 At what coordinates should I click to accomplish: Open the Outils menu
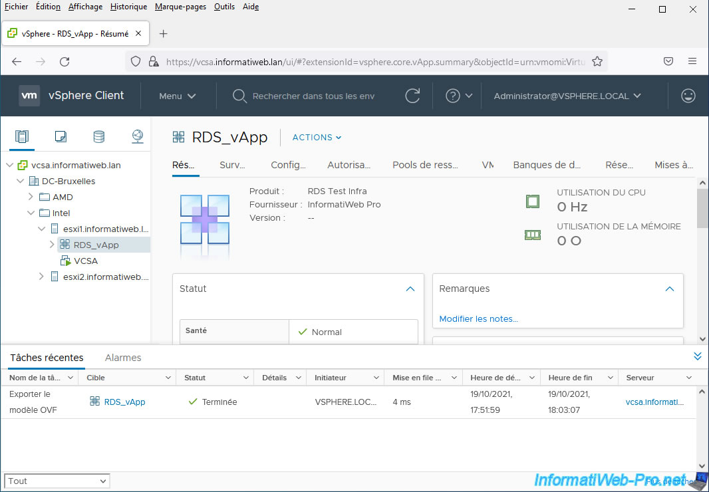click(x=224, y=7)
